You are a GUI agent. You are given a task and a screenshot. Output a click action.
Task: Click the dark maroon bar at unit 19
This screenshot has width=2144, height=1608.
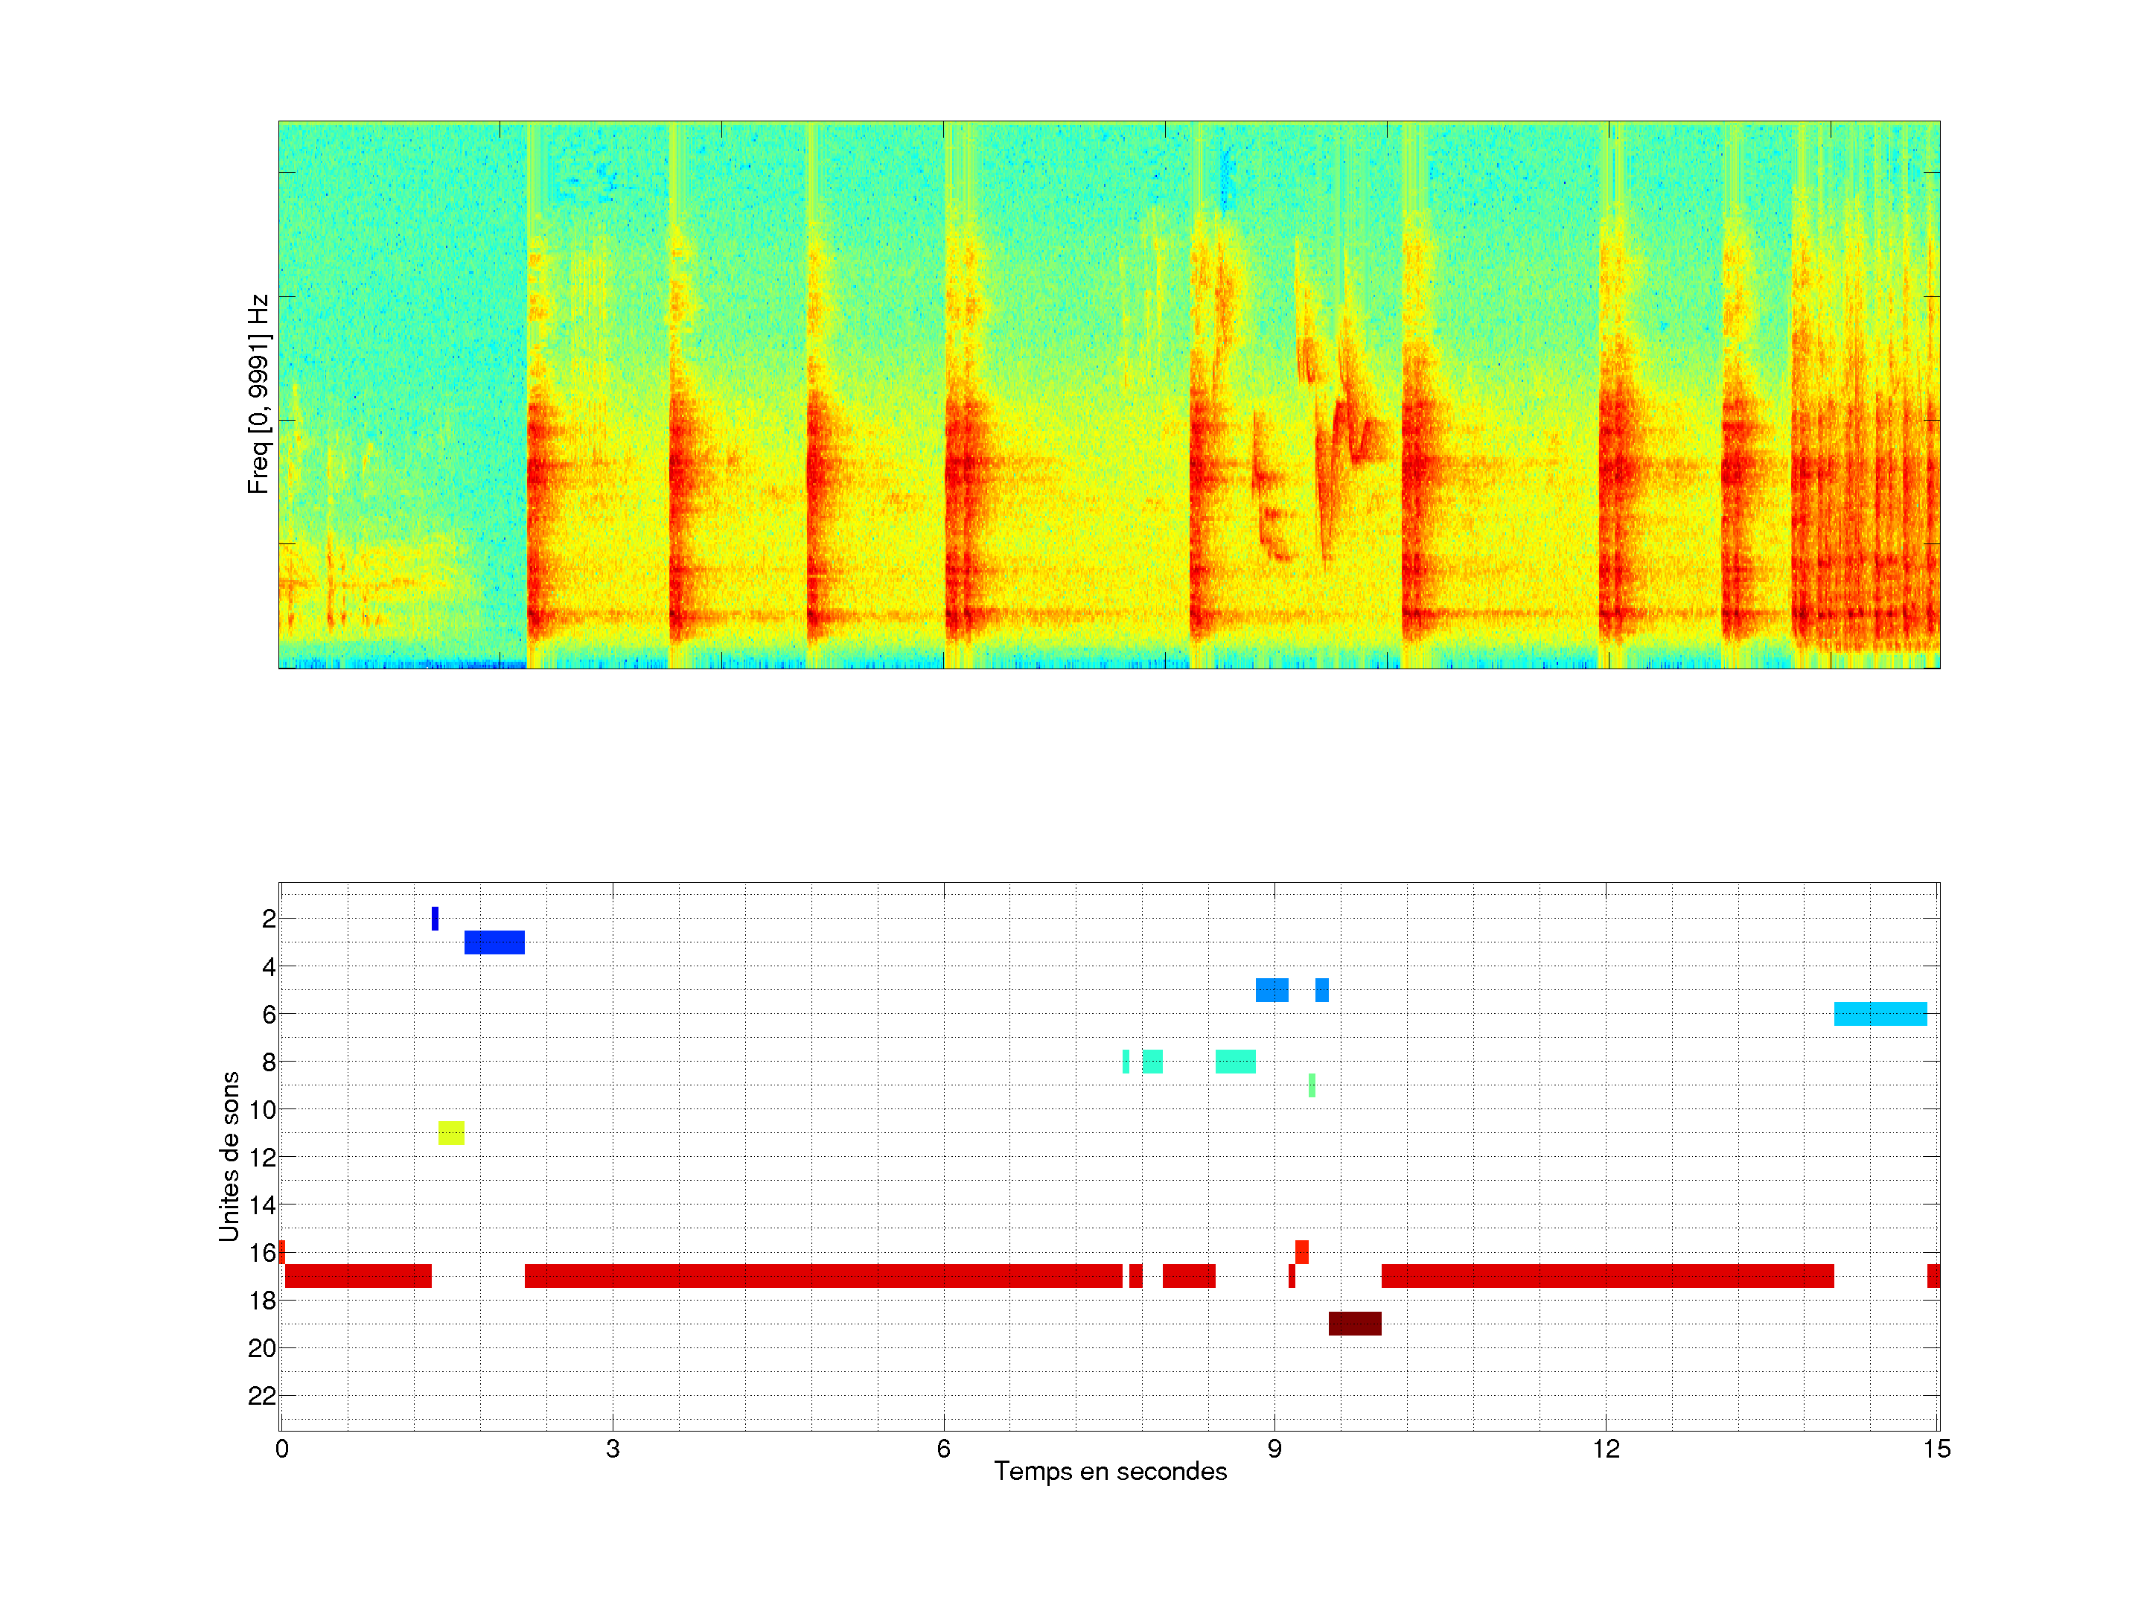pyautogui.click(x=1354, y=1323)
